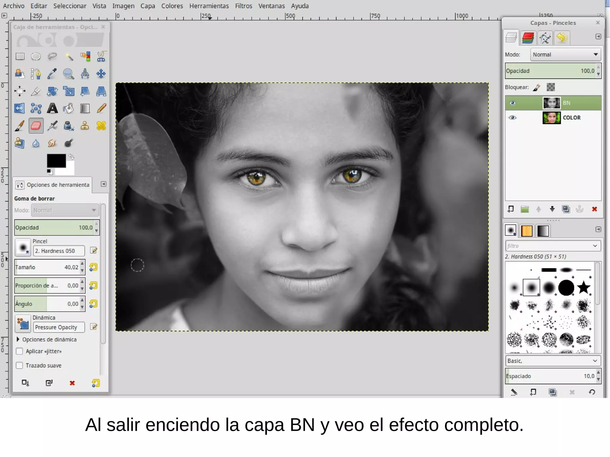Select the Paths tool

[36, 74]
